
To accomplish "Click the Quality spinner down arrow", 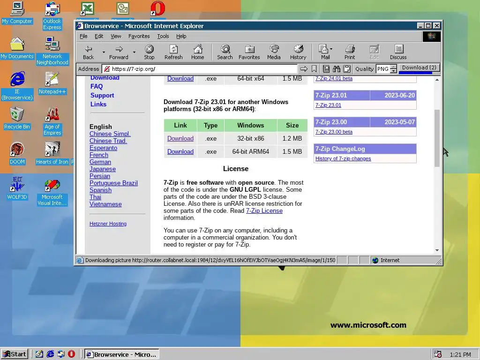I will [x=394, y=71].
